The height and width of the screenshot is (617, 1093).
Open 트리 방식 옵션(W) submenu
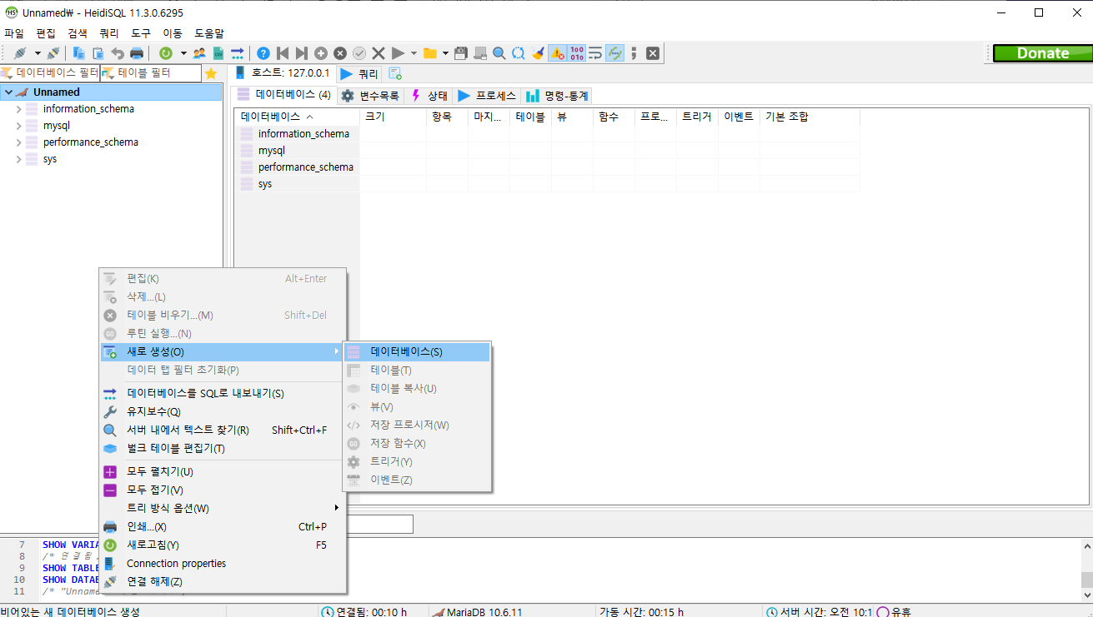223,509
